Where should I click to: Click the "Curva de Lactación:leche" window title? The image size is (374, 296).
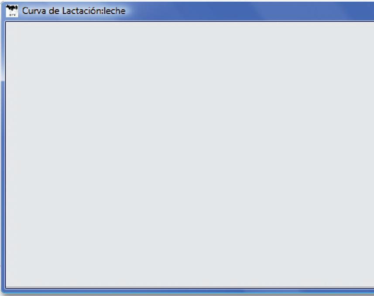(74, 11)
